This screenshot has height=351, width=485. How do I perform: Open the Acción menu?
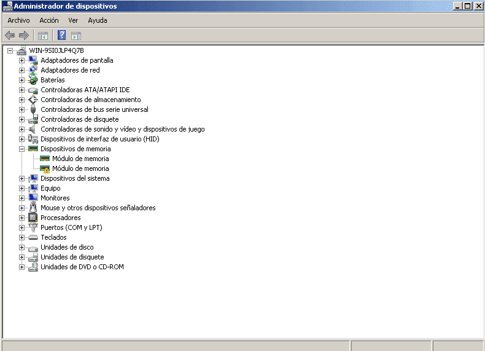coord(49,20)
